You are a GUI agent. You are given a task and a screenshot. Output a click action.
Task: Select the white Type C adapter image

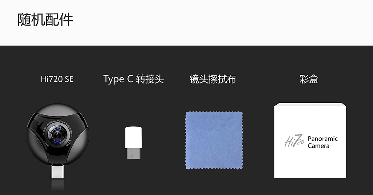(133, 143)
